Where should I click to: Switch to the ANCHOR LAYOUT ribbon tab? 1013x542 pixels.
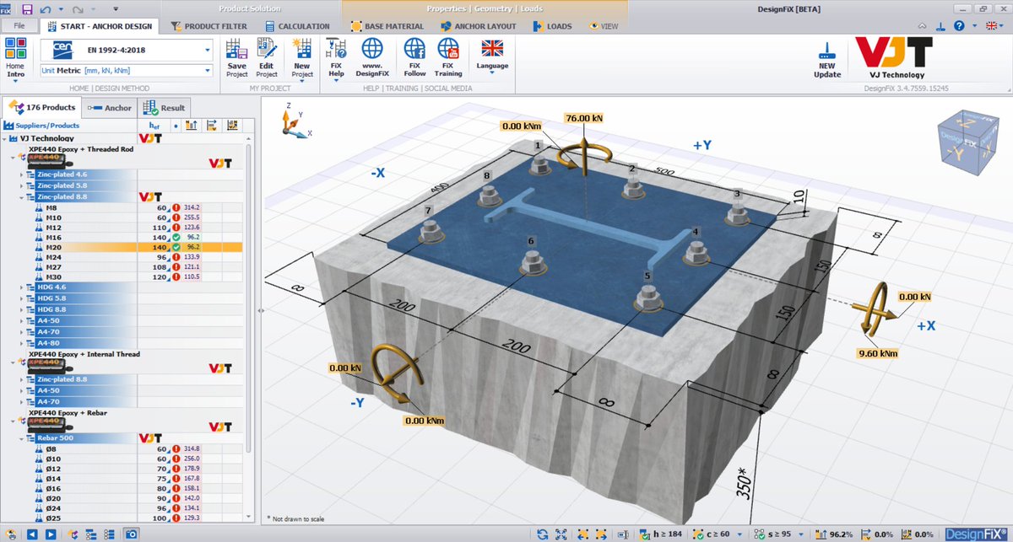tap(479, 26)
